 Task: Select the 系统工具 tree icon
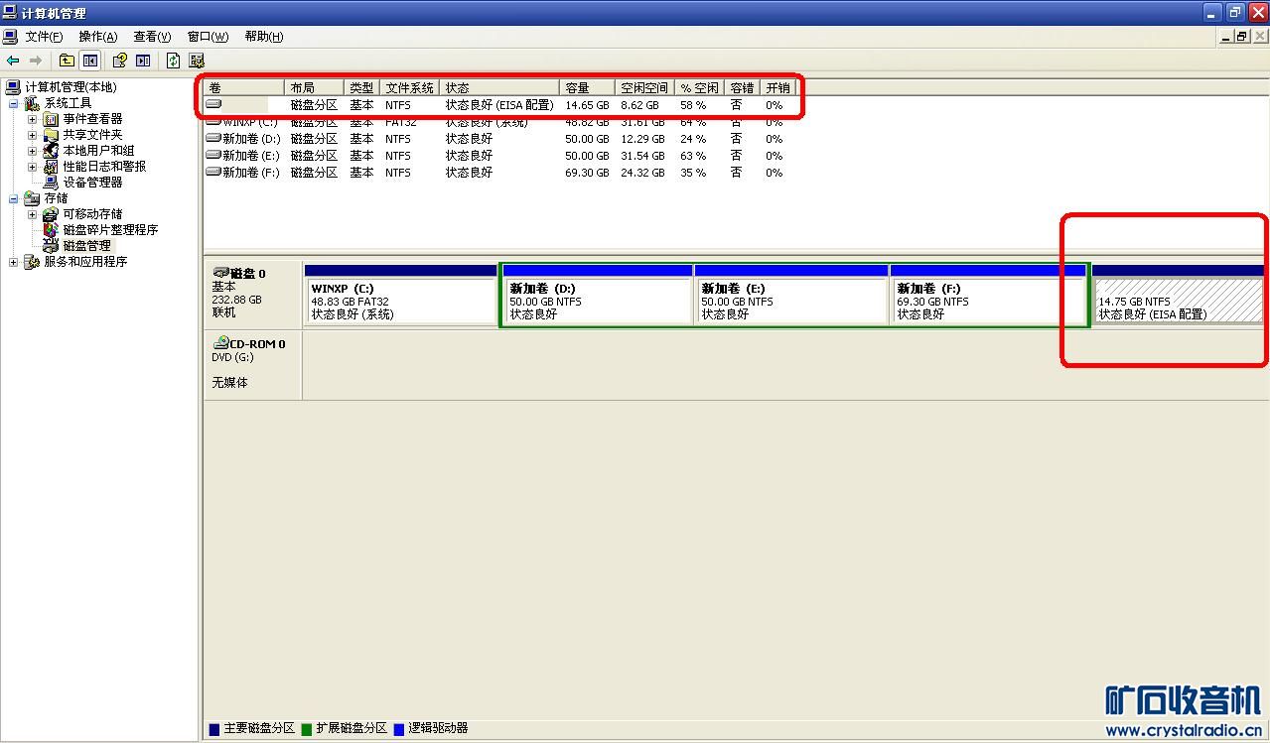(x=33, y=103)
